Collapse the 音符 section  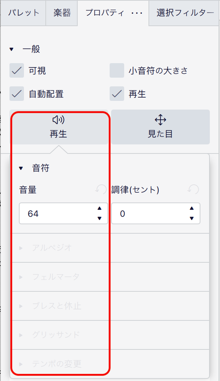[21, 168]
